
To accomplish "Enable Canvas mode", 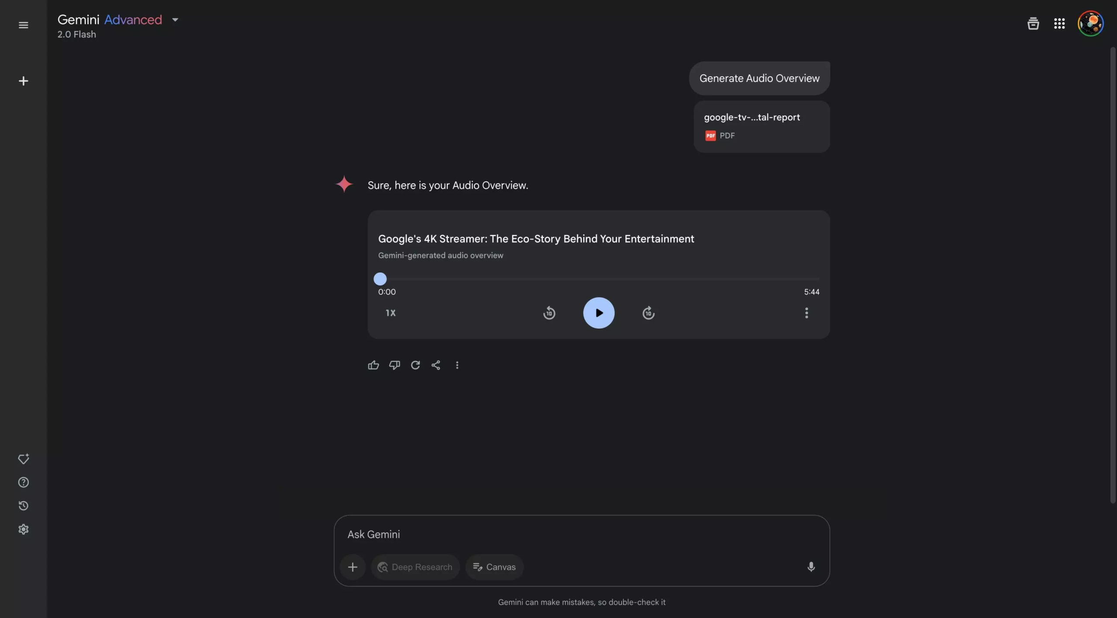I will (x=494, y=567).
